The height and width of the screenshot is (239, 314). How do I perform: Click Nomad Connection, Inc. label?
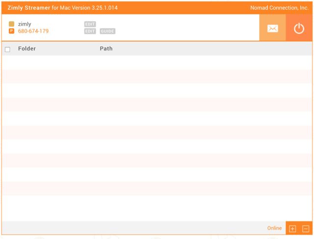pos(279,8)
